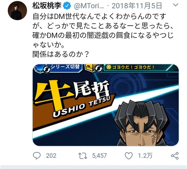Click the yellow box icon in image
187x169 pixels.
click(x=89, y=67)
